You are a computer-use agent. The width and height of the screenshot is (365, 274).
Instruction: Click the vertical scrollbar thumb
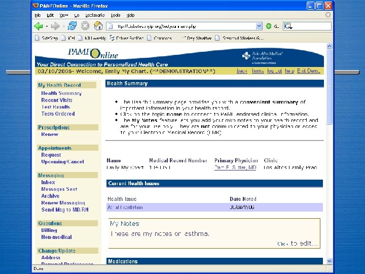tap(329, 87)
